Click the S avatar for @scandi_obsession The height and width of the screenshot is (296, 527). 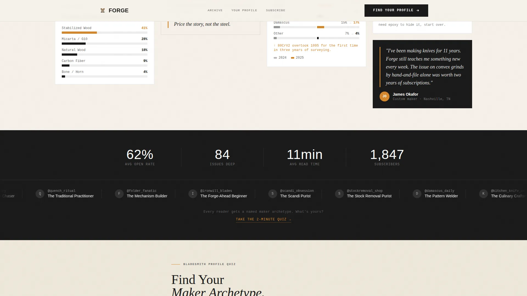(x=273, y=193)
